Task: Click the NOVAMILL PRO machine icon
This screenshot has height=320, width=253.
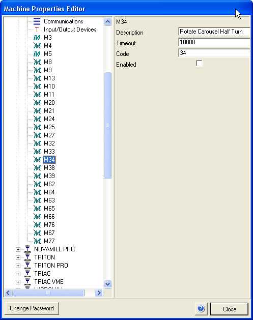Action: [27, 249]
